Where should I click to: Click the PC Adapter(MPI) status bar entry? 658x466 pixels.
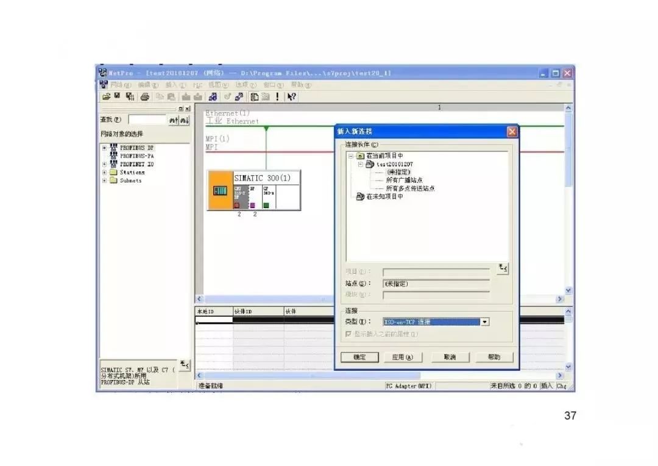point(409,385)
